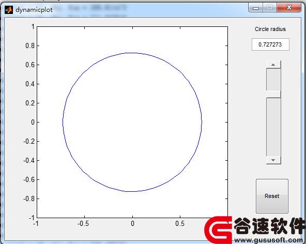Click the red G watermark logo
Viewport: 306px width, 244px height.
click(x=218, y=230)
